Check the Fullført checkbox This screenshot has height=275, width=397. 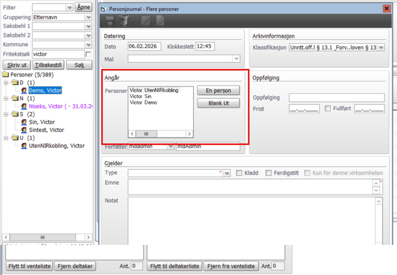point(328,109)
